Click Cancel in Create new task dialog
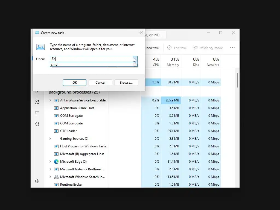The height and width of the screenshot is (210, 280). pyautogui.click(x=100, y=83)
